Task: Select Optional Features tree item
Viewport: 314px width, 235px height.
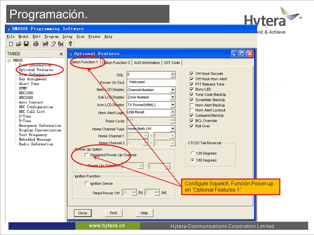Action: pos(36,70)
